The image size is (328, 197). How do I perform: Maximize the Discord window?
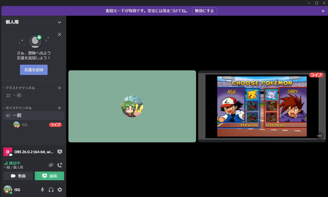pos(317,3)
